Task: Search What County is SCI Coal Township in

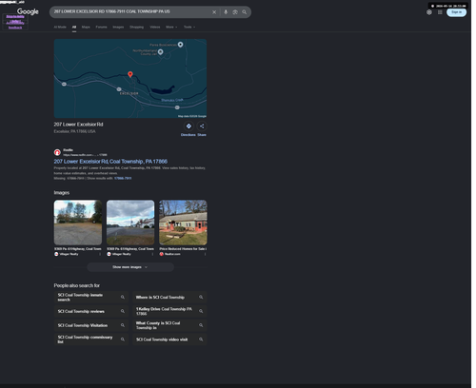Action: tap(169, 325)
